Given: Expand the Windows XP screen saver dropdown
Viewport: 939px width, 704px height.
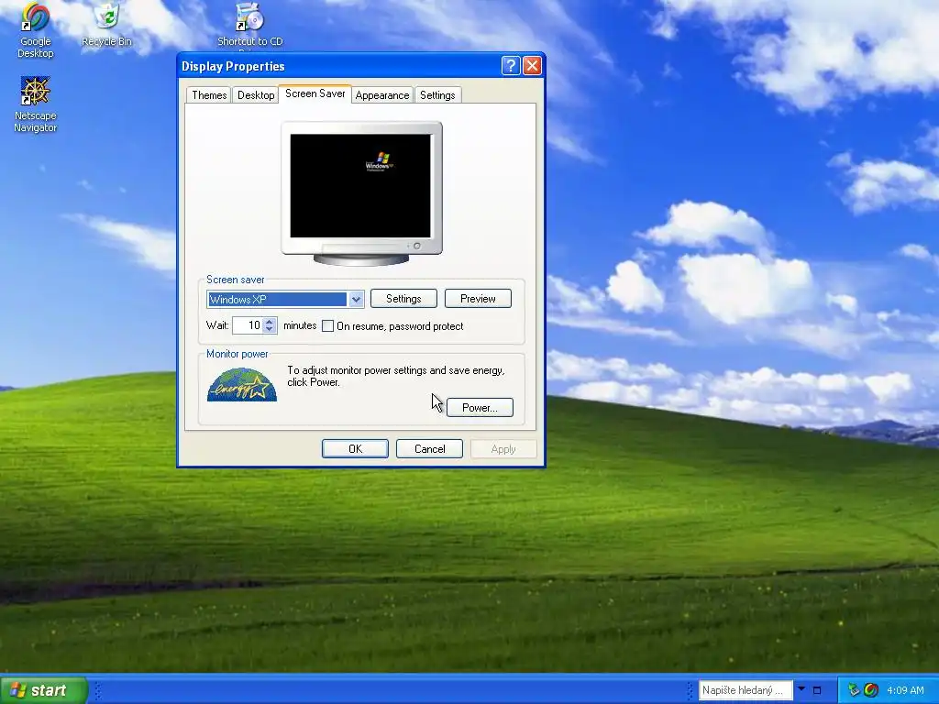Looking at the screenshot, I should pyautogui.click(x=357, y=300).
